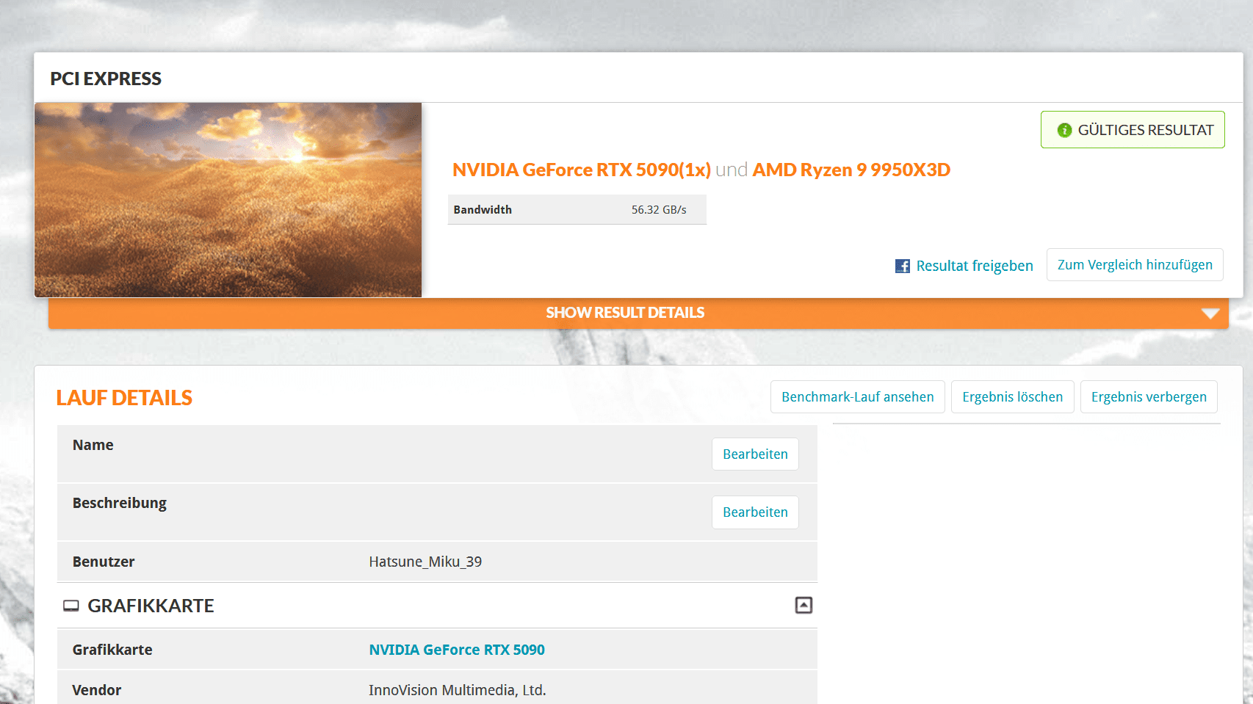Expand result details with the white arrow
This screenshot has height=704, width=1253.
click(x=1210, y=313)
